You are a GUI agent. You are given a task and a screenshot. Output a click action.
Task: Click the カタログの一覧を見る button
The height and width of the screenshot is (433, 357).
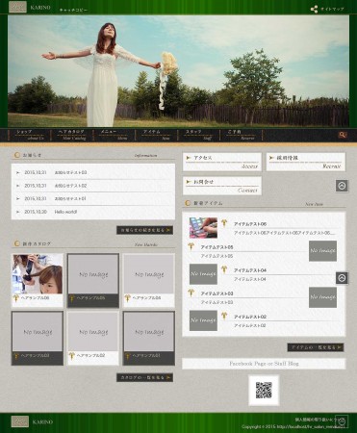(x=144, y=377)
